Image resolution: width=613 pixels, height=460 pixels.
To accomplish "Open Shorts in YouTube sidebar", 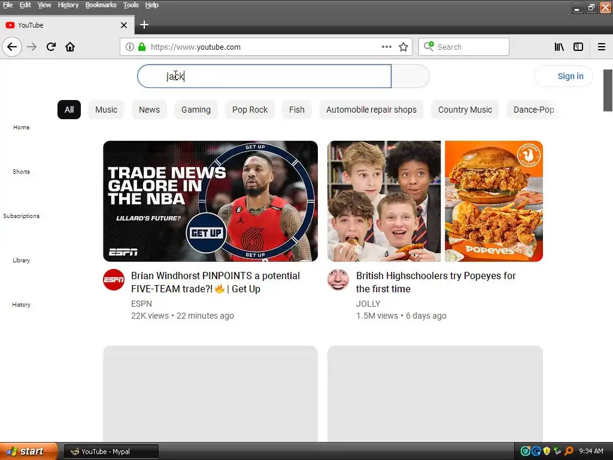I will (21, 171).
